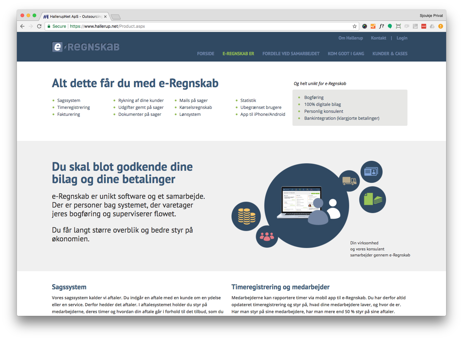Image resolution: width=463 pixels, height=340 pixels.
Task: Open the grey video camera extension
Action: click(x=407, y=26)
